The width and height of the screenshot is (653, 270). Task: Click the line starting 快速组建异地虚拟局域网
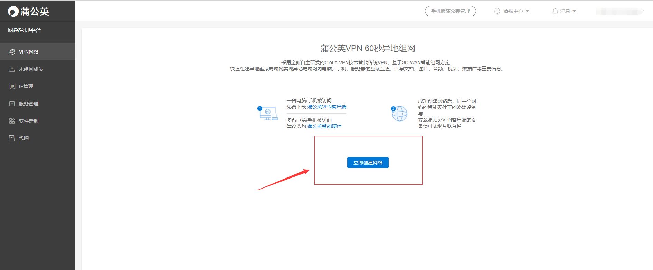368,69
